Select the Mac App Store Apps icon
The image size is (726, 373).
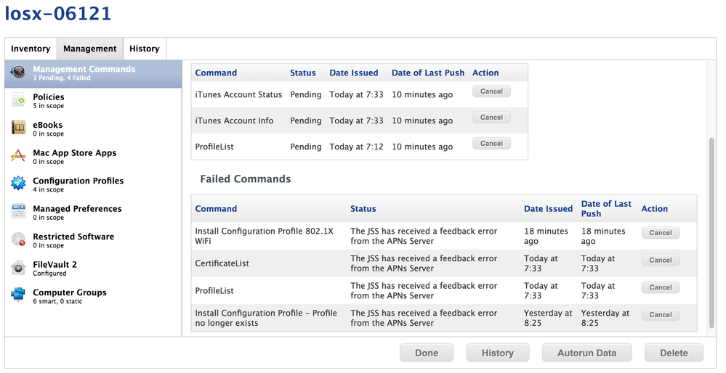(18, 155)
